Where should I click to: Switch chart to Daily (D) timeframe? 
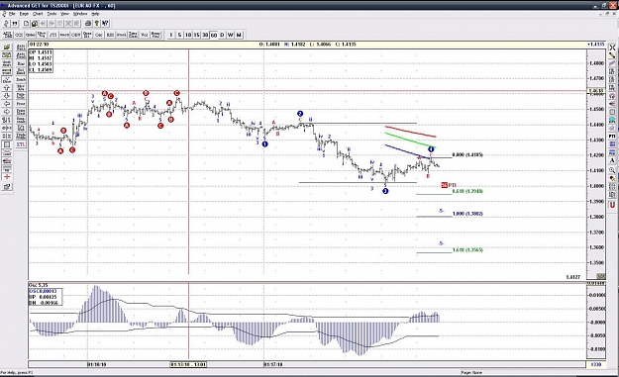222,35
